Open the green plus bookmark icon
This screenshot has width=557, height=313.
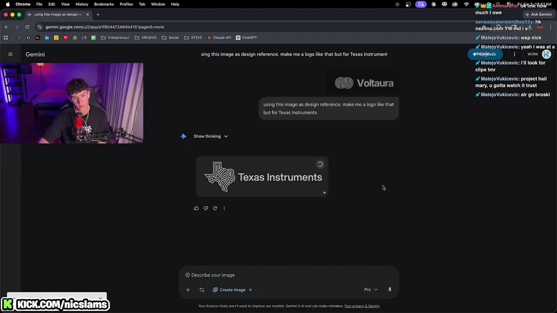pyautogui.click(x=93, y=38)
